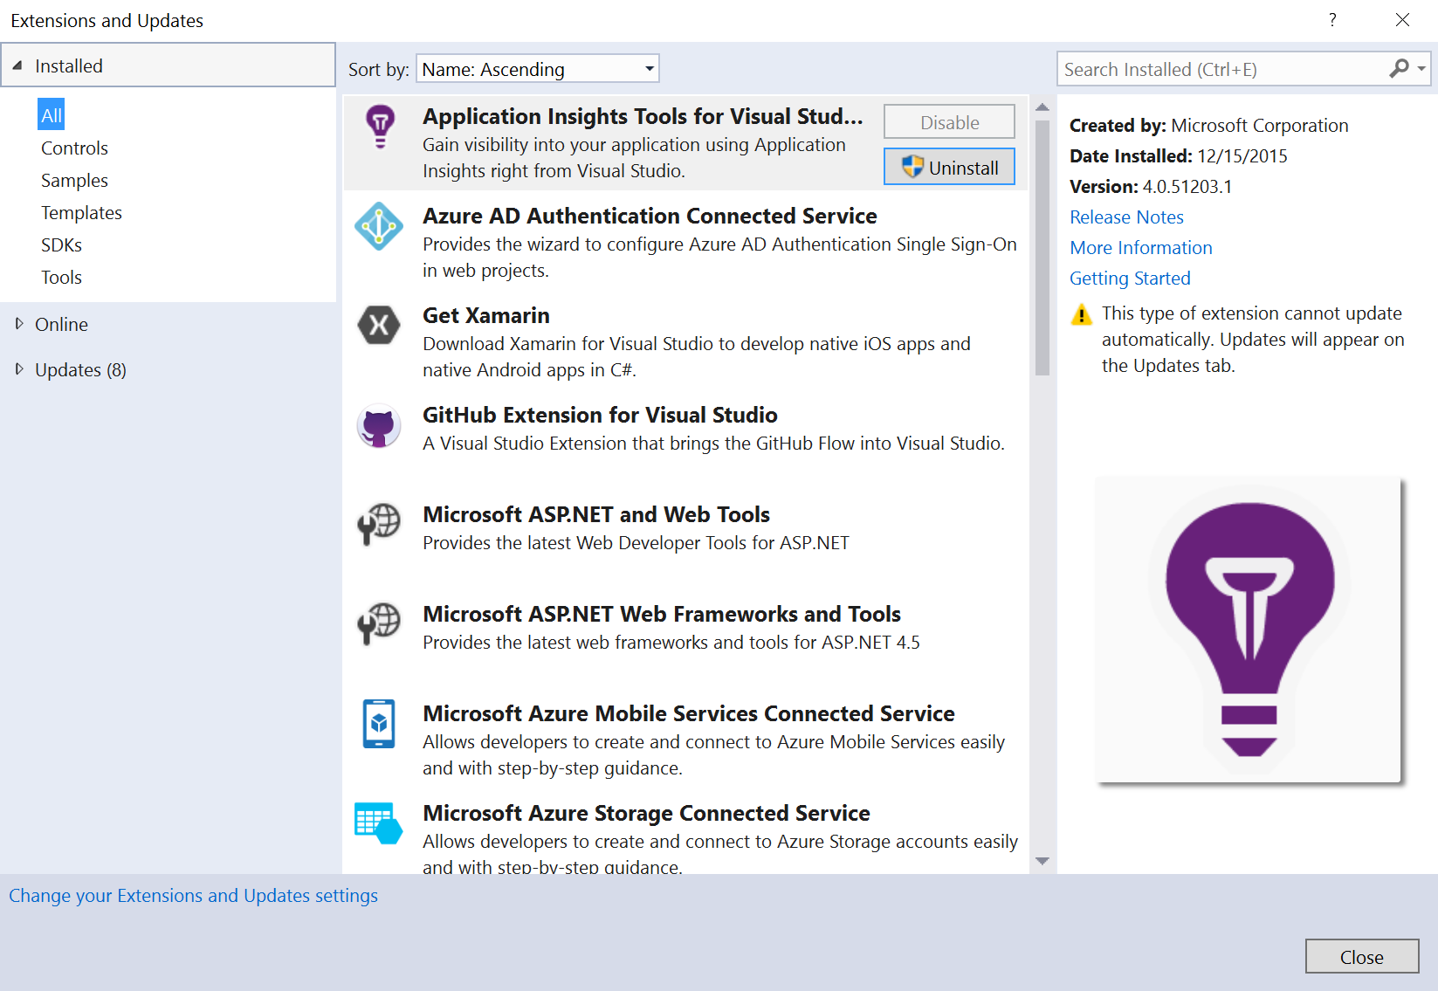1438x991 pixels.
Task: Click the Xamarin hexagon icon
Action: (379, 326)
